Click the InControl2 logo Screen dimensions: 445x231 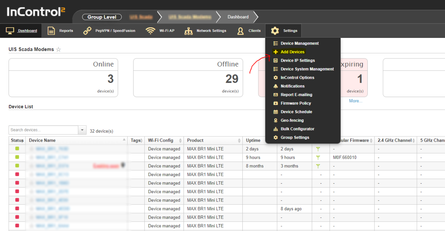36,12
